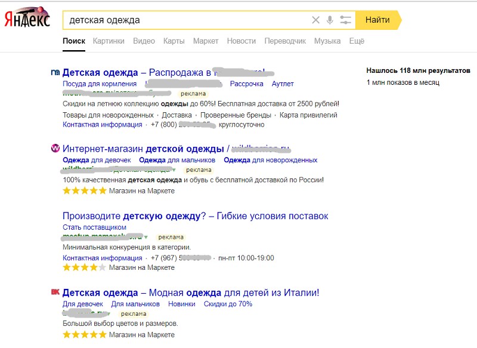The height and width of the screenshot is (348, 477).
Task: Click the four-star rating under 'Производите детскую одежду'
Action: 85,267
